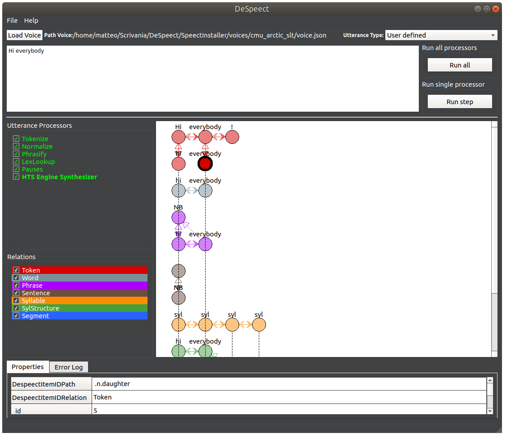The image size is (506, 437).
Task: Click the green 'everybody' SylStructure node
Action: pyautogui.click(x=205, y=351)
